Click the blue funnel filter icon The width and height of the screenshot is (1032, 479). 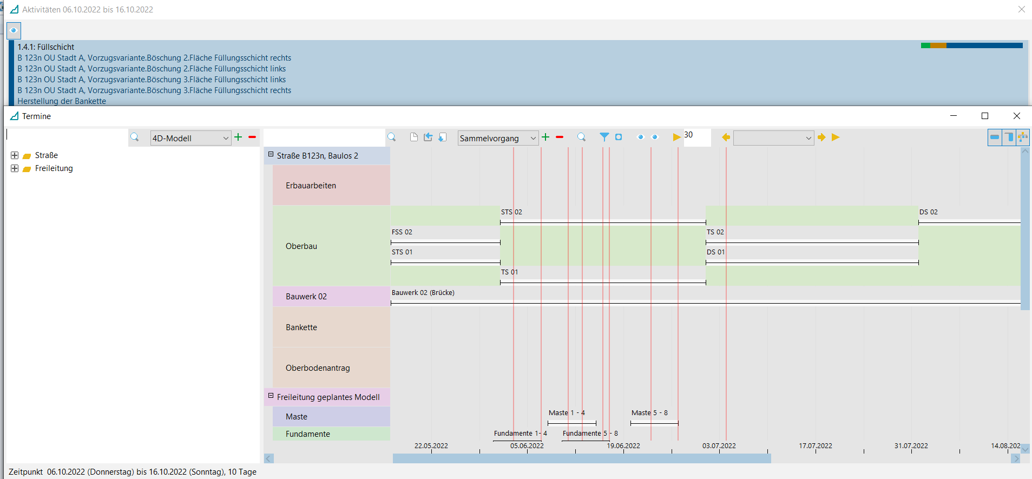[604, 137]
